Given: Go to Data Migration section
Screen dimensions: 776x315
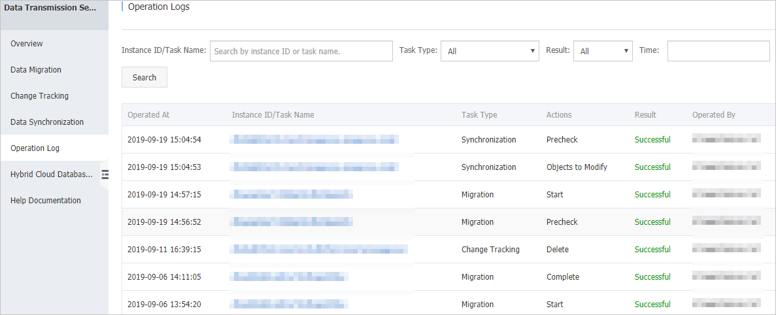Looking at the screenshot, I should click(x=36, y=70).
